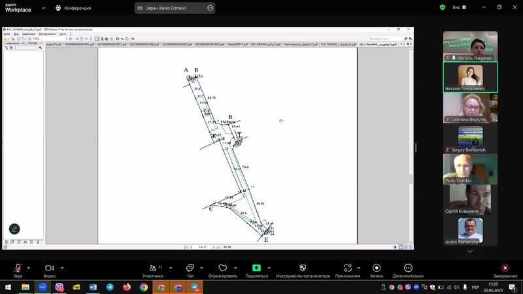This screenshot has width=523, height=294.
Task: Go to first page in STDU navigation bar
Action: [x=186, y=247]
